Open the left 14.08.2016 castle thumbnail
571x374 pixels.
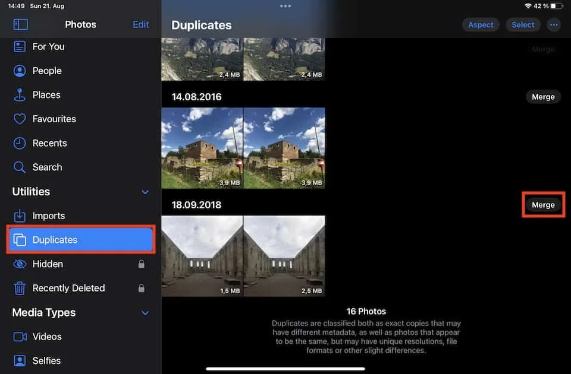tap(202, 147)
